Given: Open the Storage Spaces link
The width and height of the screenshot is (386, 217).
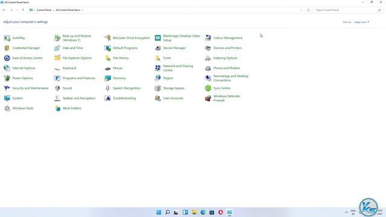Looking at the screenshot, I should (174, 88).
